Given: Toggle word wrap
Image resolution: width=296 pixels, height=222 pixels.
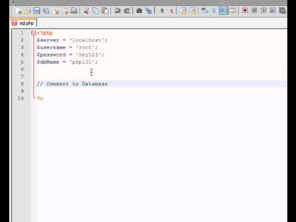Looking at the screenshot, I should coord(205,11).
